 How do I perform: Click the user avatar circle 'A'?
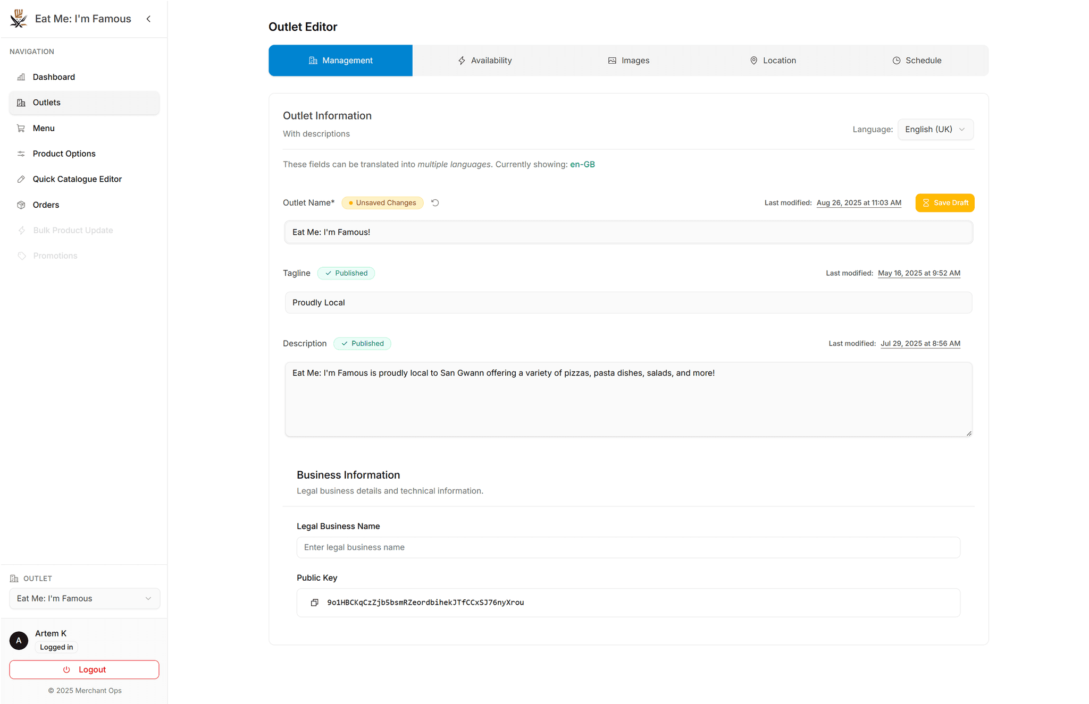click(19, 640)
